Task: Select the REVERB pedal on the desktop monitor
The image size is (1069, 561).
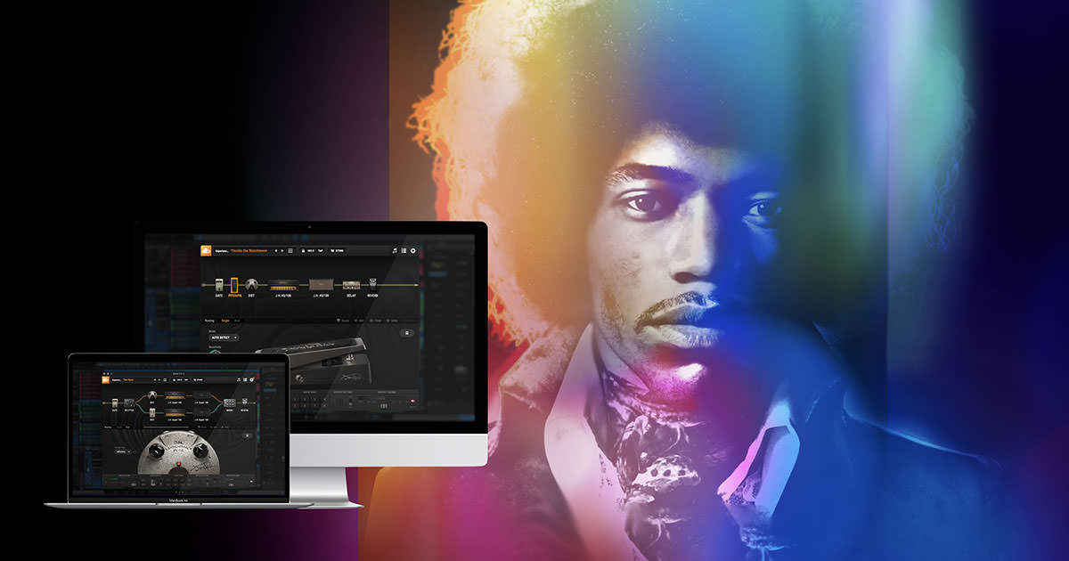Action: tap(372, 285)
